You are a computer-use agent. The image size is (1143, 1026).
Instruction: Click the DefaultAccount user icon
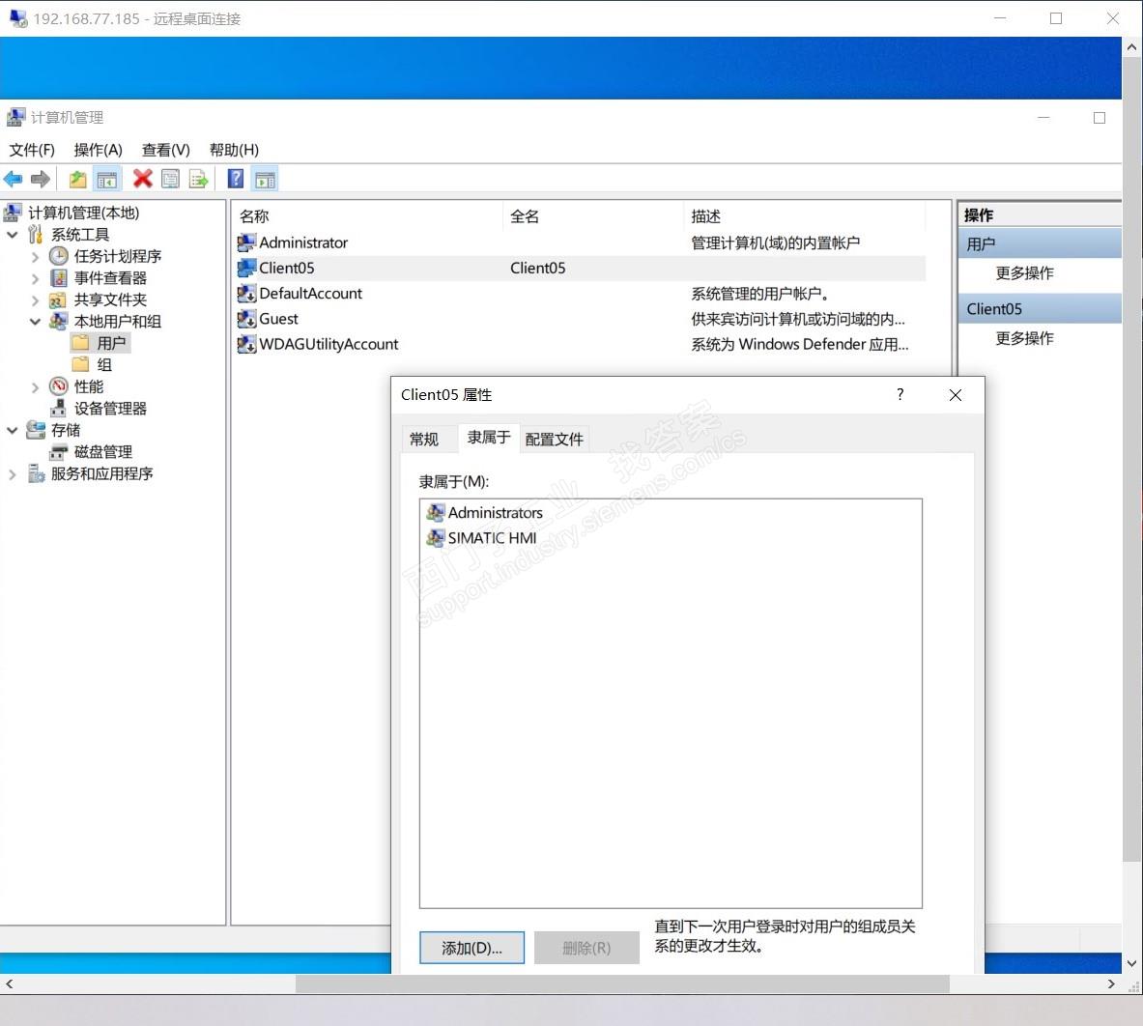246,293
